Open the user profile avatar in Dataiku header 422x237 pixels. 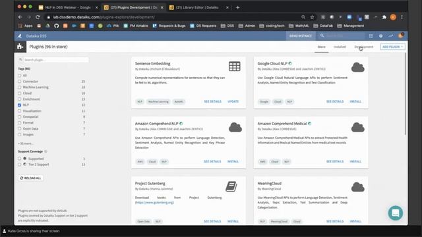point(401,36)
